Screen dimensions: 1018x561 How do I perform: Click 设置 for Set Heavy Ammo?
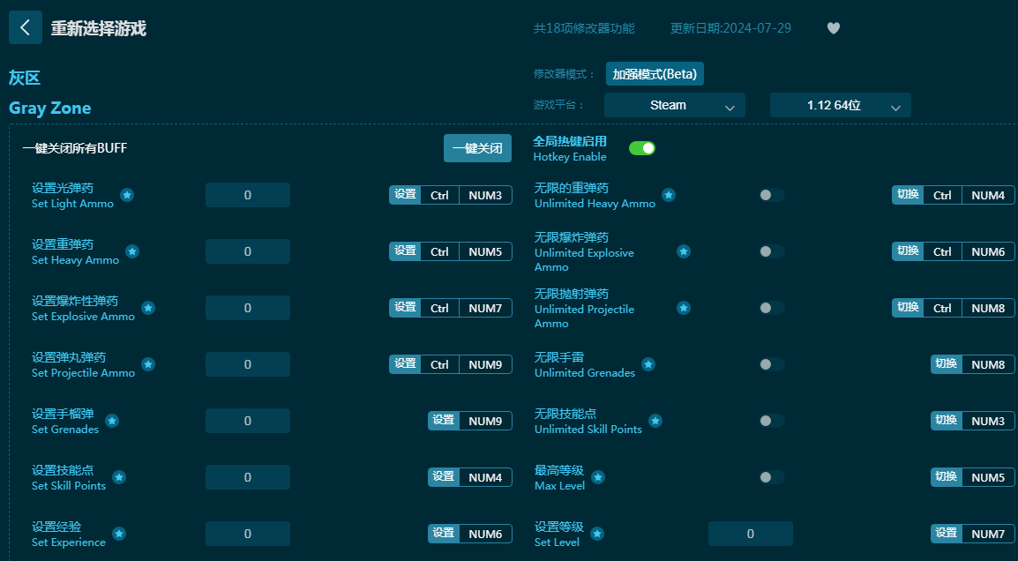pyautogui.click(x=405, y=251)
